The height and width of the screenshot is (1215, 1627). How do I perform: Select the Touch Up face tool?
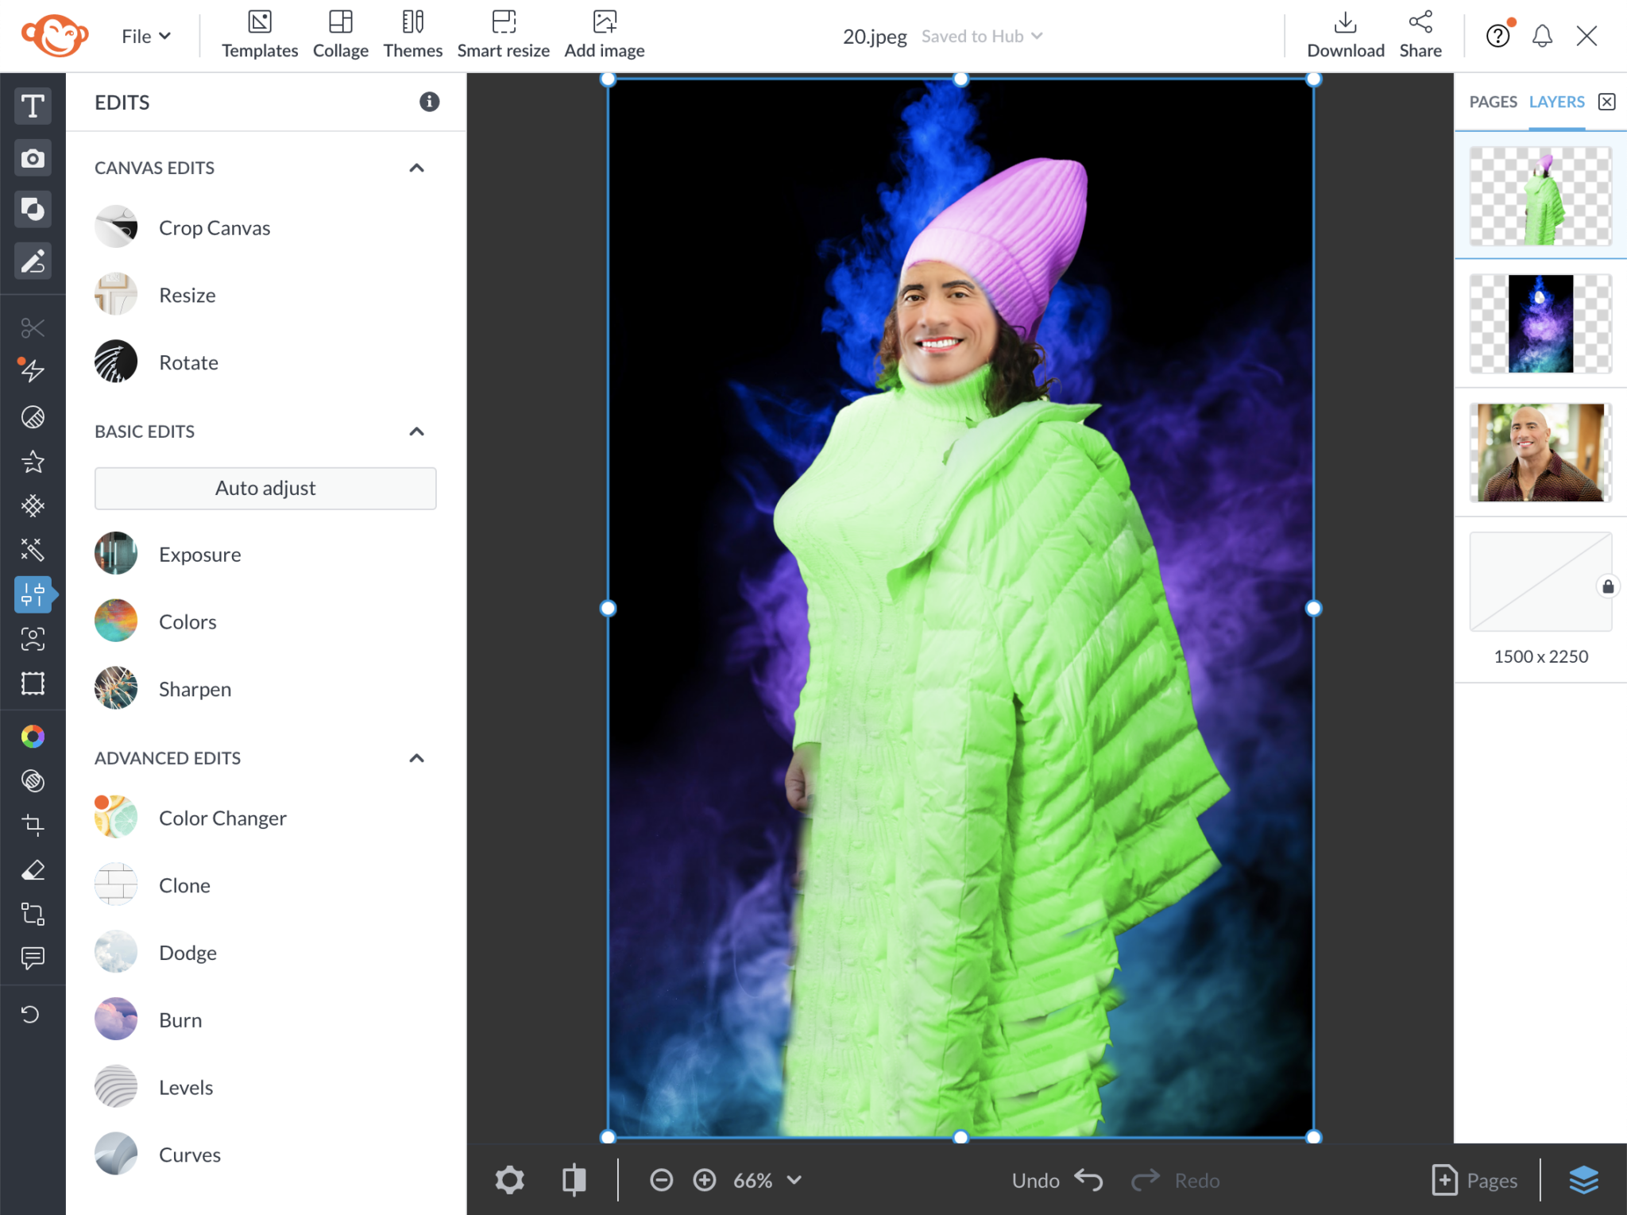(33, 640)
